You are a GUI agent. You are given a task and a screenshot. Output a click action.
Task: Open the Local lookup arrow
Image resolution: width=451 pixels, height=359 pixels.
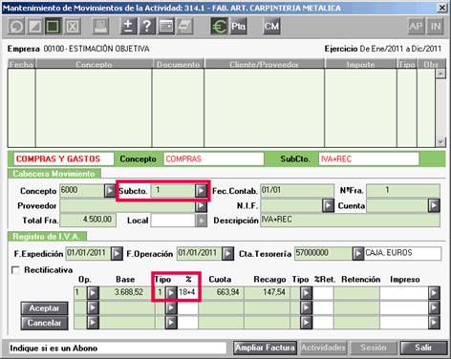tap(201, 221)
